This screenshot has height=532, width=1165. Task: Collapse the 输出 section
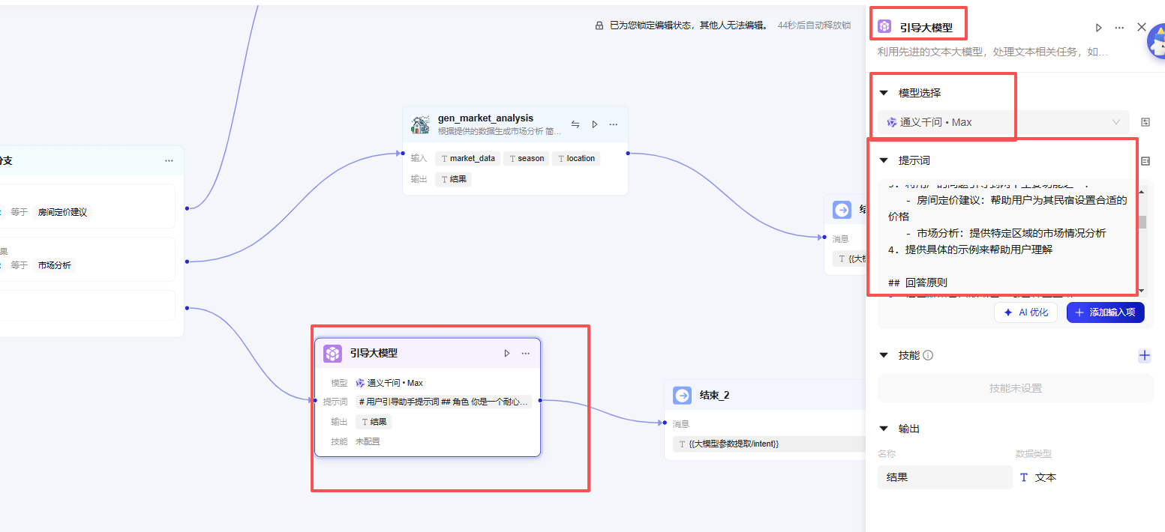tap(884, 429)
